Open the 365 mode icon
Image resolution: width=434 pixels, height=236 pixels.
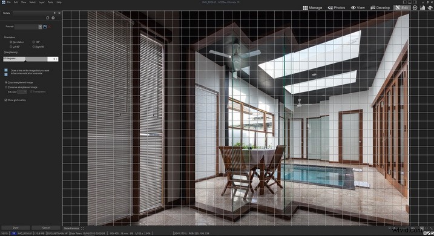(x=415, y=8)
